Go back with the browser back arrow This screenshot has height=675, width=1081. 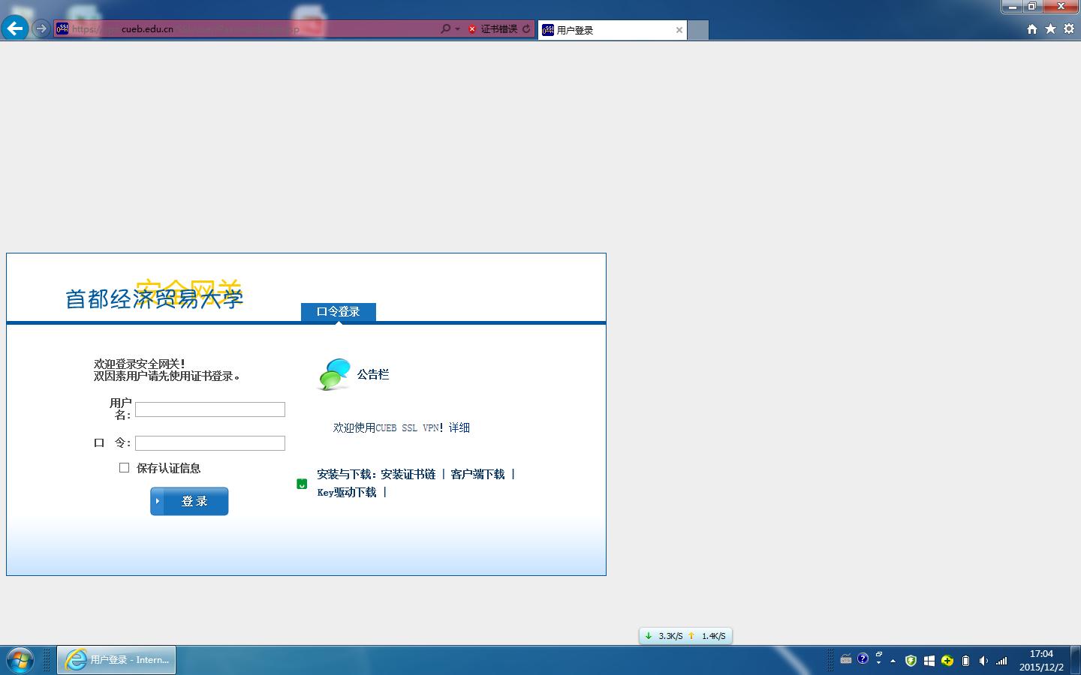(15, 28)
